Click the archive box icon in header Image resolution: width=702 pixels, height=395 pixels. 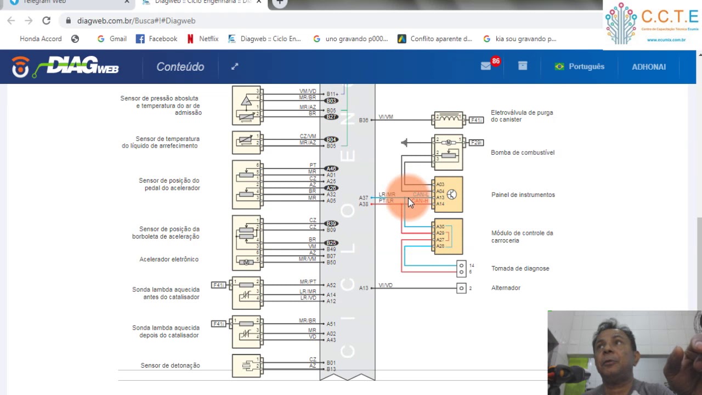[x=523, y=66]
